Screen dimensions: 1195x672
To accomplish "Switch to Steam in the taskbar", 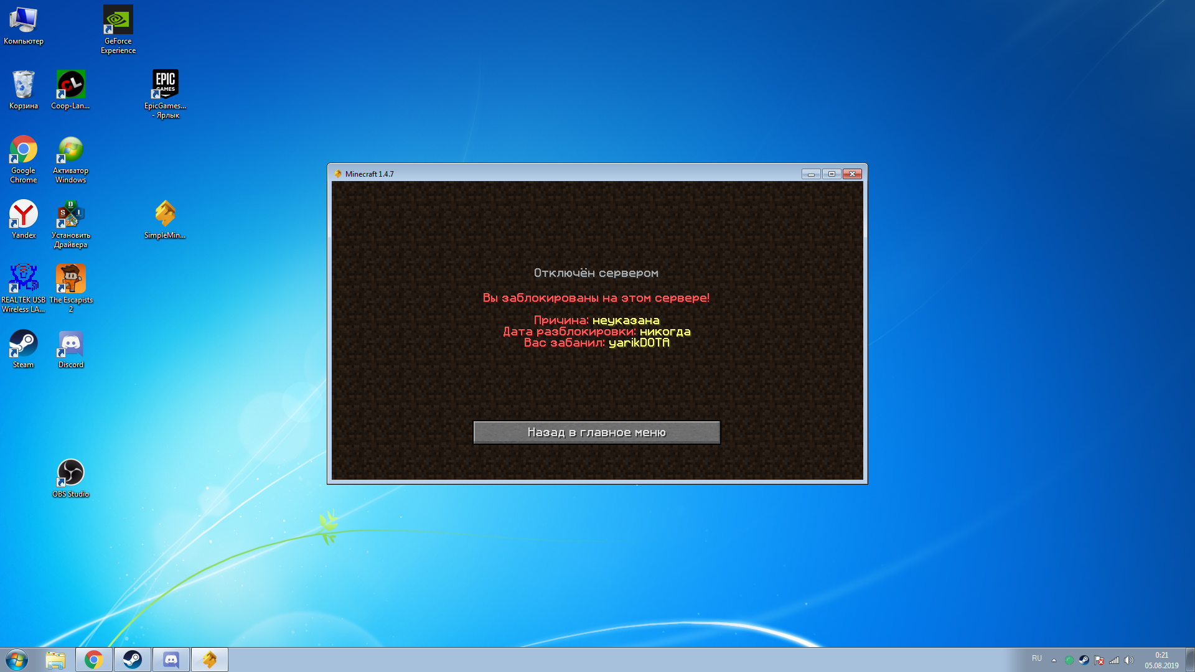I will tap(133, 660).
